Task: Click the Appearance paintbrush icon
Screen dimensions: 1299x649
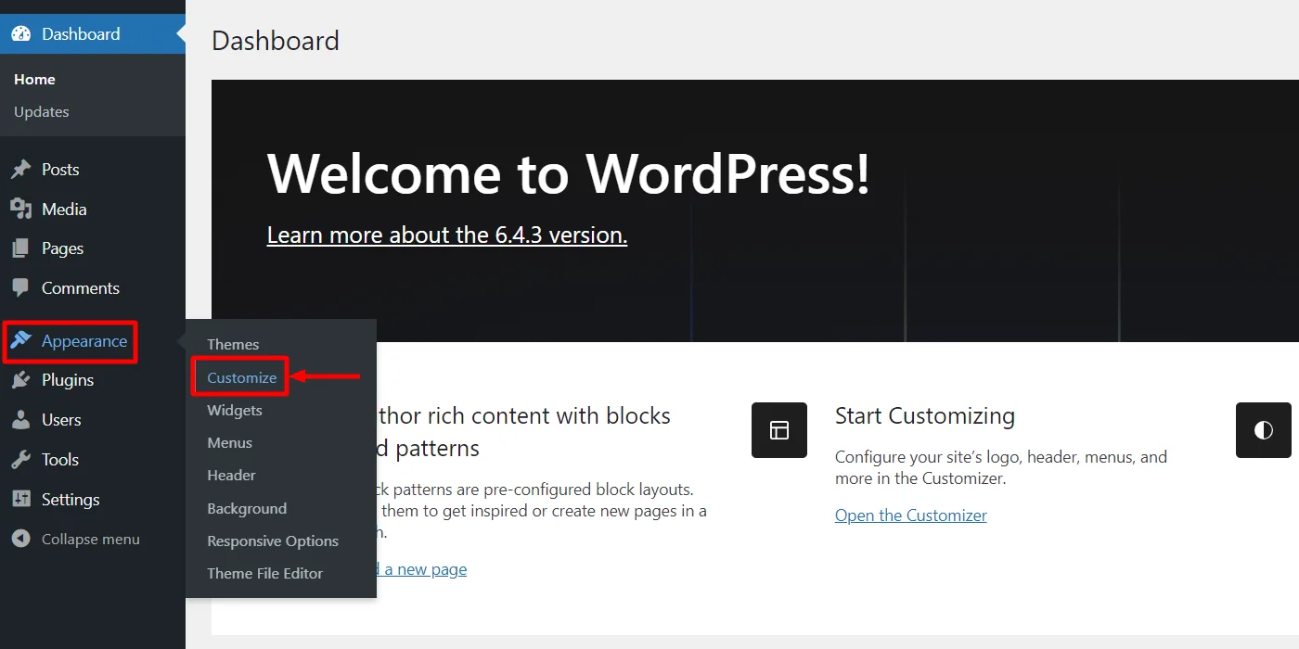Action: click(20, 341)
